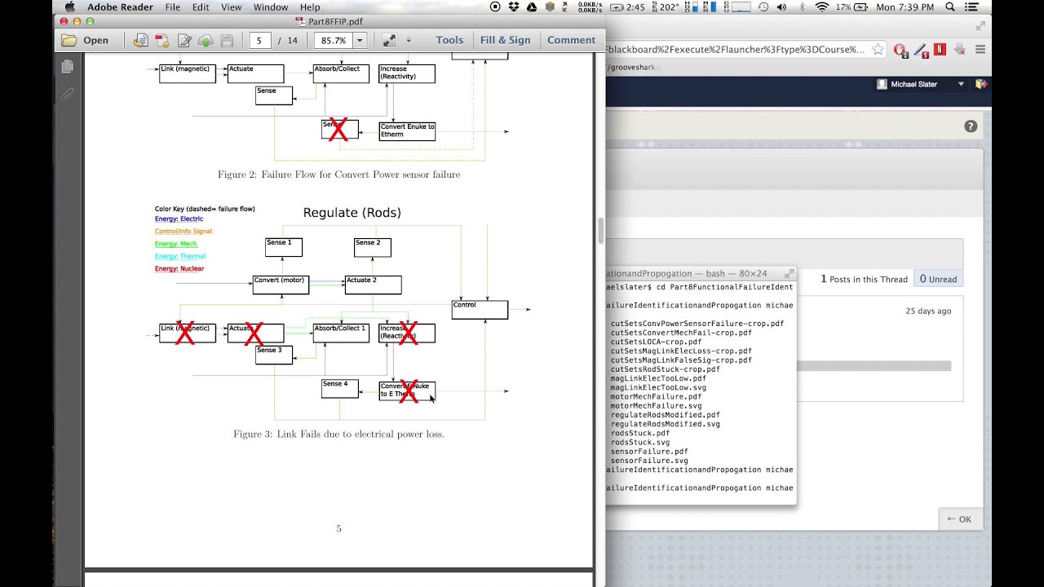This screenshot has height=587, width=1044.
Task: Click the Time Machine menu bar icon
Action: pyautogui.click(x=763, y=7)
